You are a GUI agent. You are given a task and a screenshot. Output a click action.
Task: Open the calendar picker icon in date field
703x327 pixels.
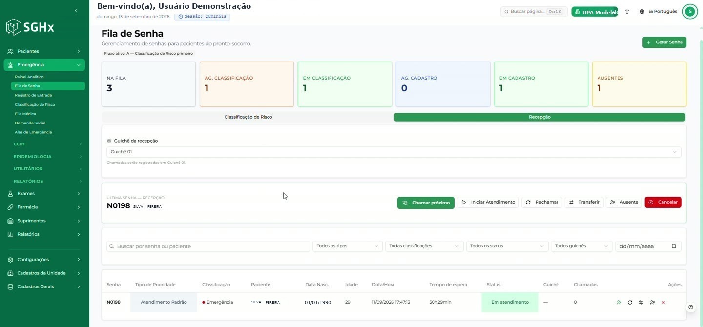click(674, 246)
